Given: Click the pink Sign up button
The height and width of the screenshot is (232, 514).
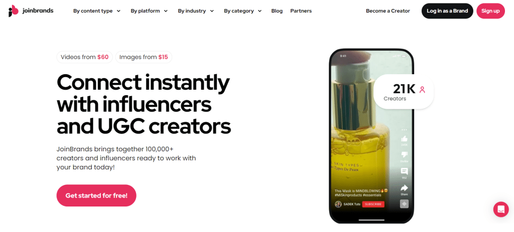Looking at the screenshot, I should pos(490,11).
